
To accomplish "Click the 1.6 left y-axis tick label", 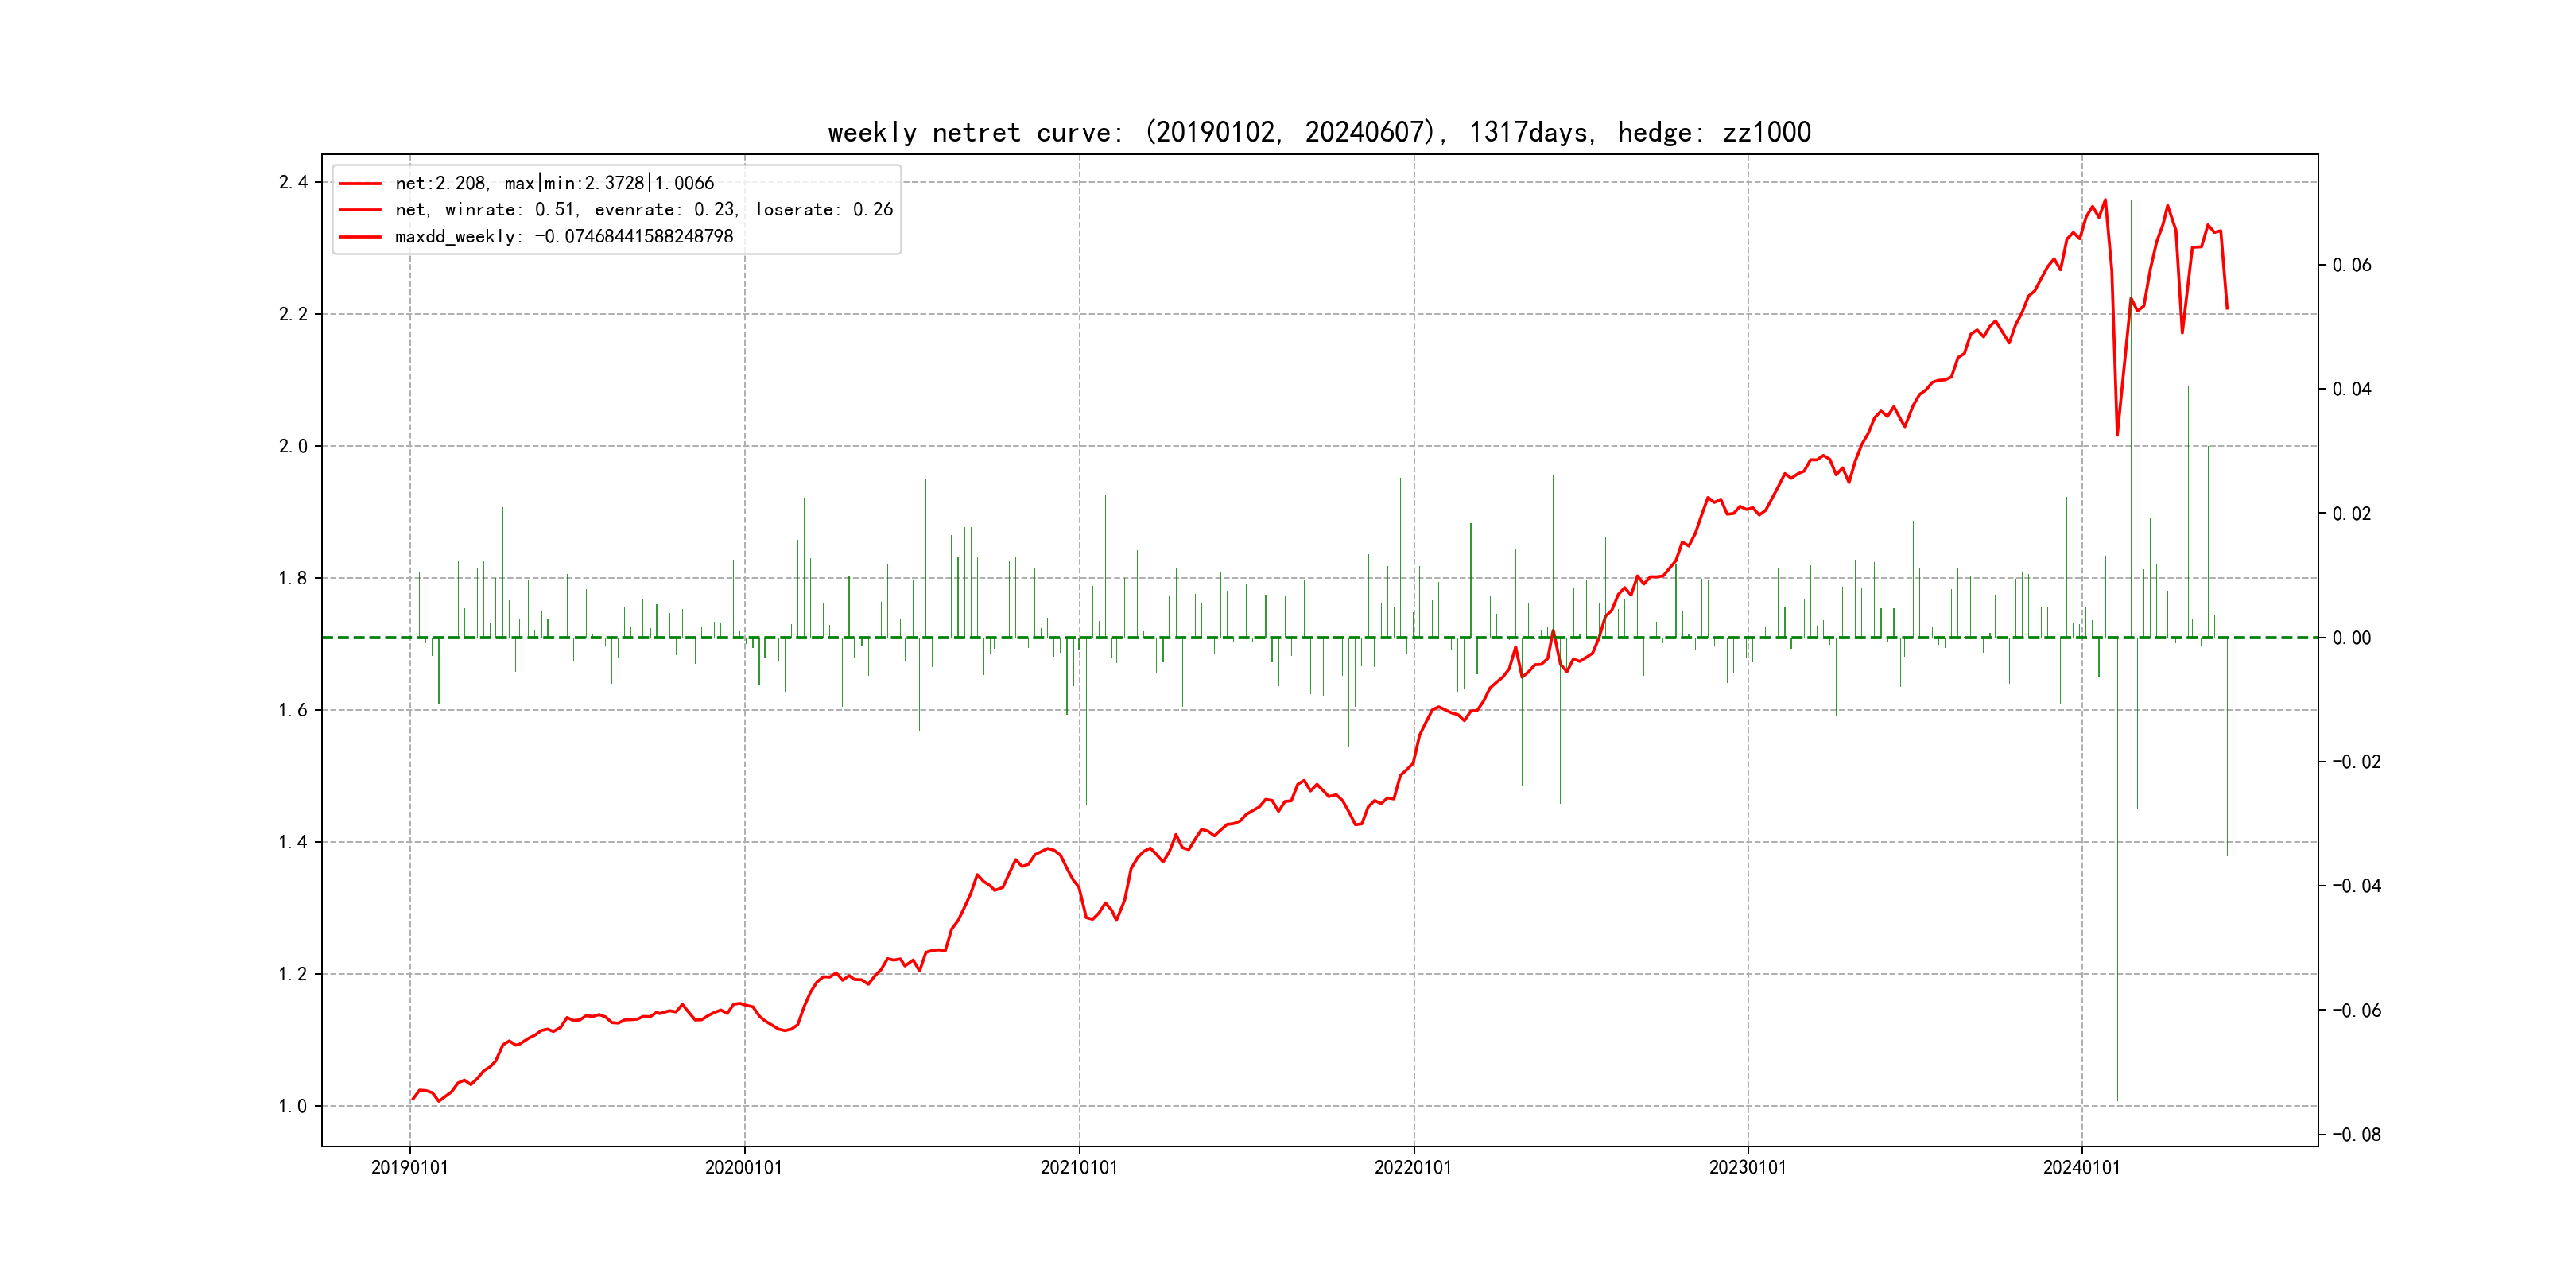I will [x=293, y=710].
